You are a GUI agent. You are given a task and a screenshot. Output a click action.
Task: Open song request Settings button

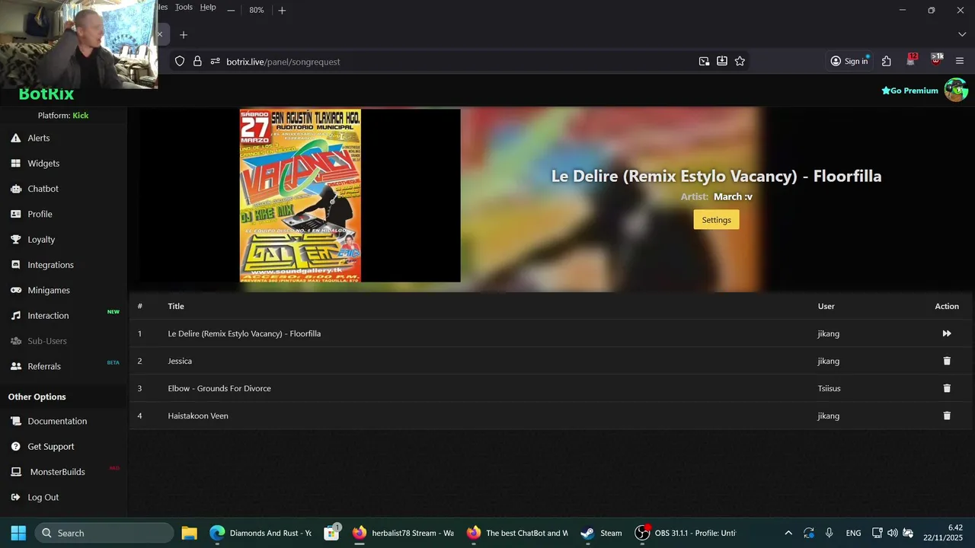pyautogui.click(x=716, y=219)
